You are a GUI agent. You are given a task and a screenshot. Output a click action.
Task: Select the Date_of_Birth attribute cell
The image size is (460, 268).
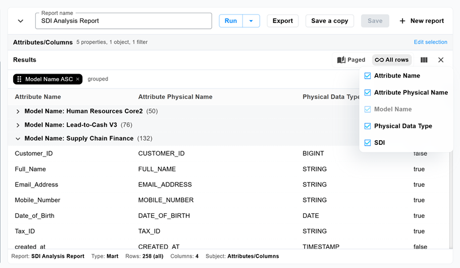point(34,216)
